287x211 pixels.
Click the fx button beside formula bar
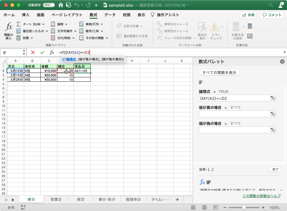52,53
